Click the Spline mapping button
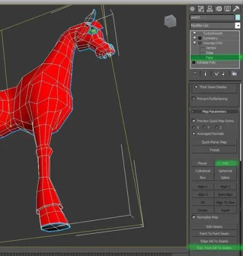 [x=225, y=178]
